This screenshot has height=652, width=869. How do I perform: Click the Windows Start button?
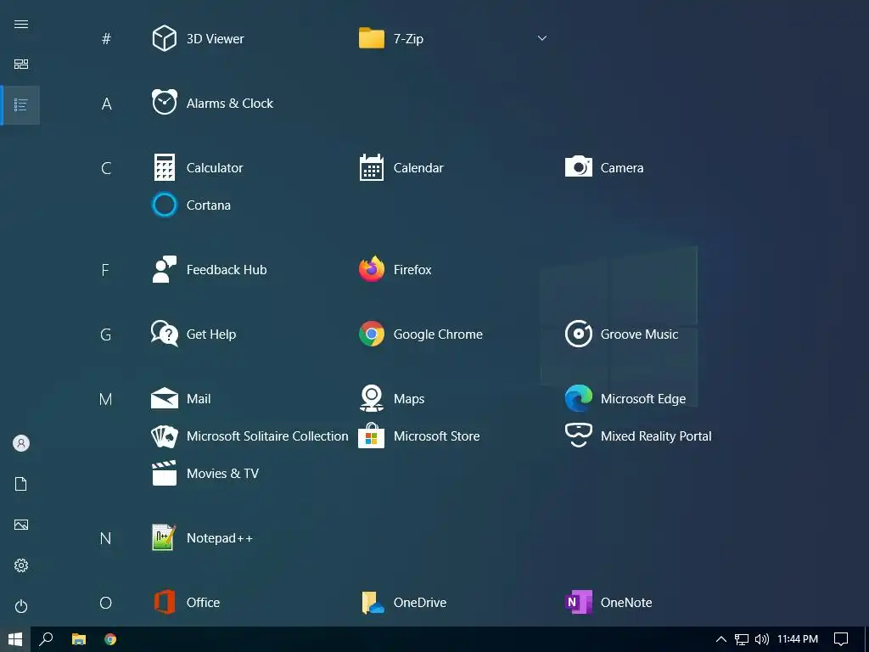(x=15, y=639)
